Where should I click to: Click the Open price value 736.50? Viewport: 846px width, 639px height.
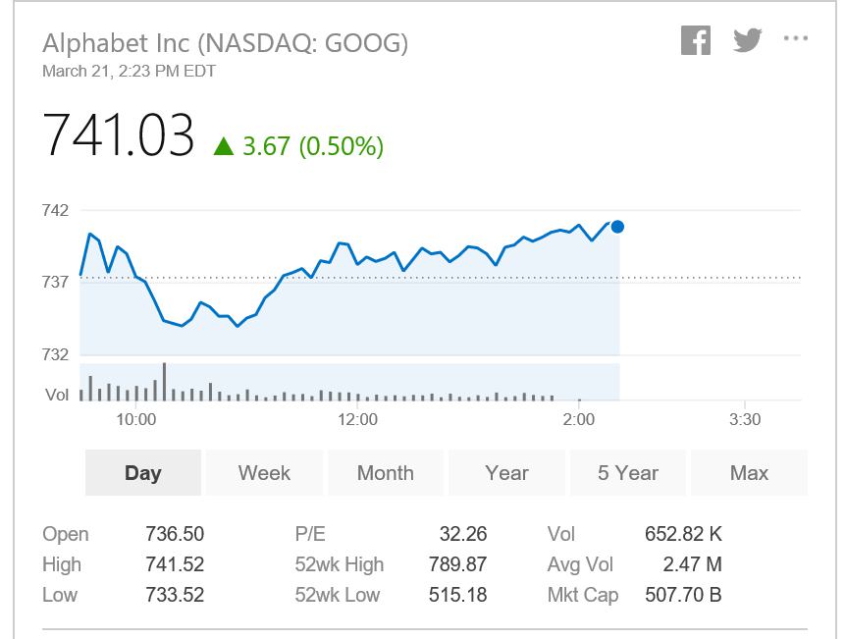(175, 534)
